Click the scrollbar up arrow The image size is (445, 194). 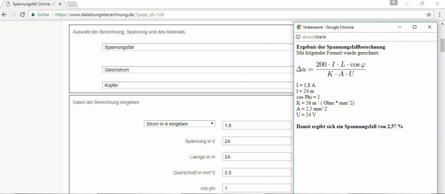(442, 24)
